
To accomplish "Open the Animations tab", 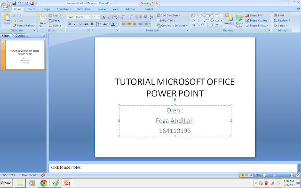I will 63,9.
